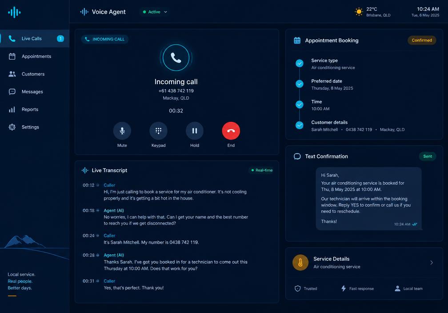
Task: Click the 00:32 call timer
Action: [x=176, y=111]
